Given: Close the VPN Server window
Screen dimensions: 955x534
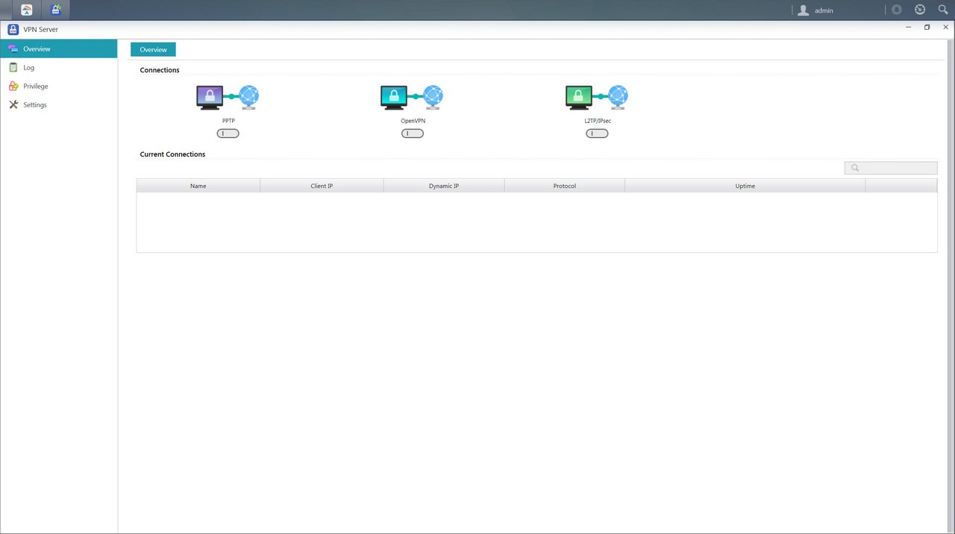Looking at the screenshot, I should tap(945, 27).
